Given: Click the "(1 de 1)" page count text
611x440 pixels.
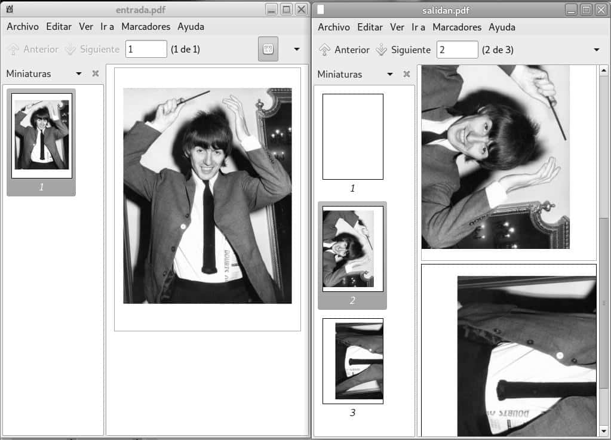Looking at the screenshot, I should click(186, 49).
